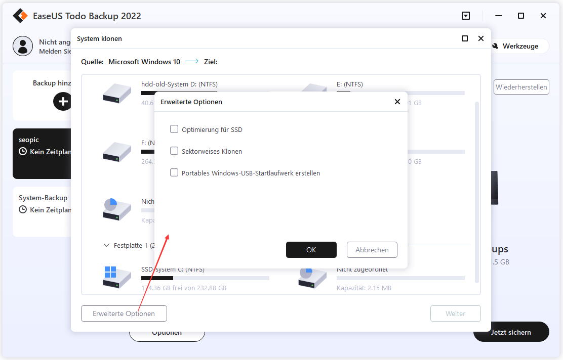Close the Erweiterte Optionen dialog
Image resolution: width=563 pixels, height=360 pixels.
coord(397,102)
